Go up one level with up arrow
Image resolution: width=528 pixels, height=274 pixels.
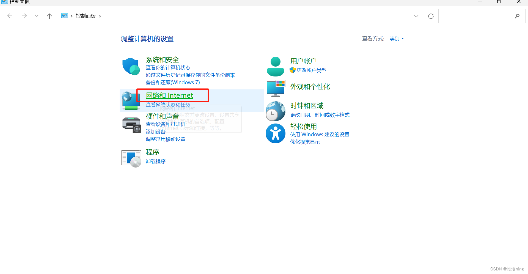(x=50, y=16)
